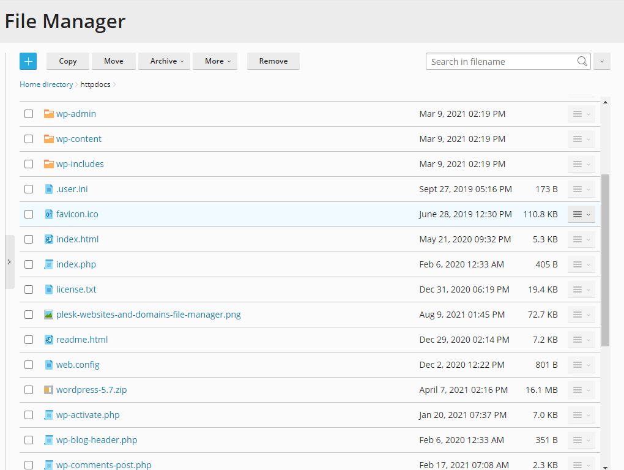The height and width of the screenshot is (470, 624).
Task: Click the blue plus icon to add files
Action: [x=28, y=61]
